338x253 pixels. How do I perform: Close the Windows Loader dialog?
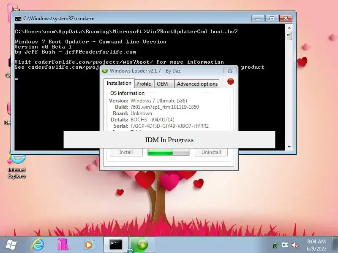[230, 70]
